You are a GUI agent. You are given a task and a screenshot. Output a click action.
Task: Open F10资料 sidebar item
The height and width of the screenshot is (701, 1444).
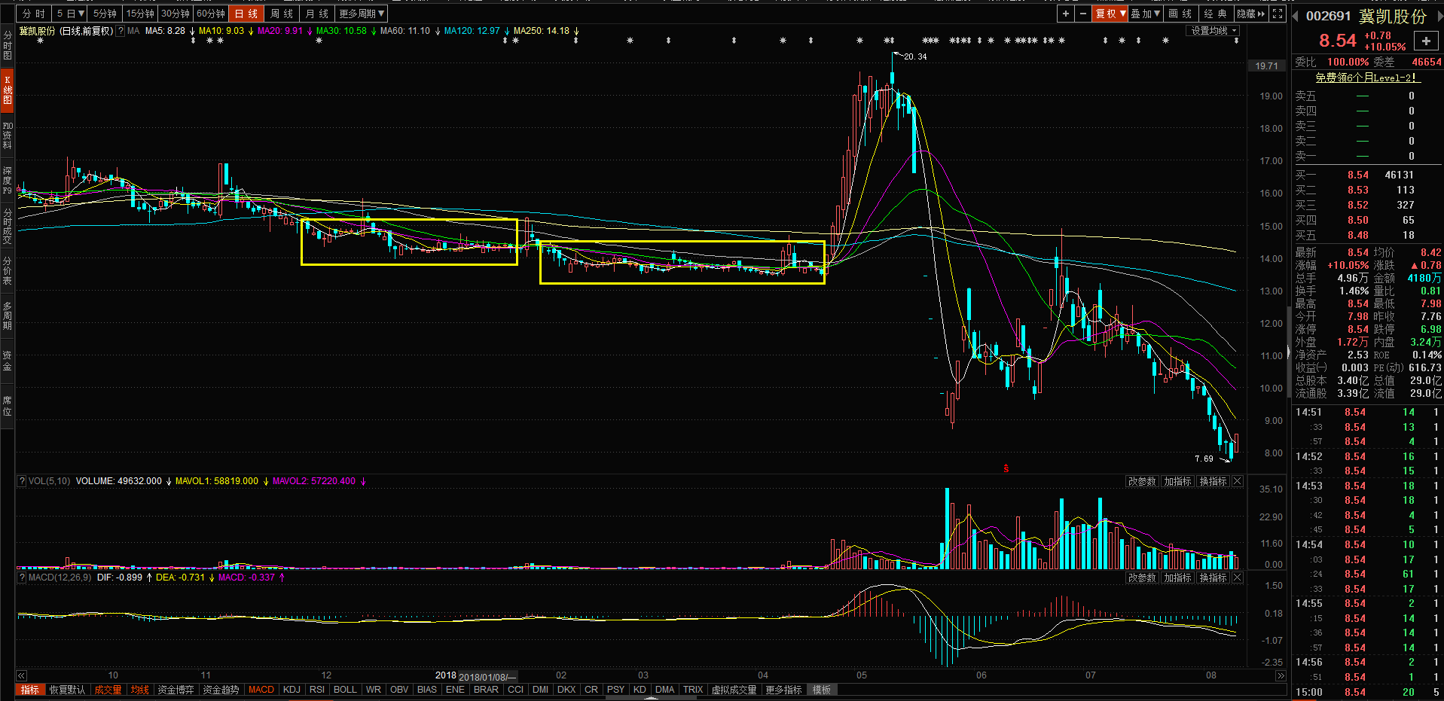pos(7,136)
